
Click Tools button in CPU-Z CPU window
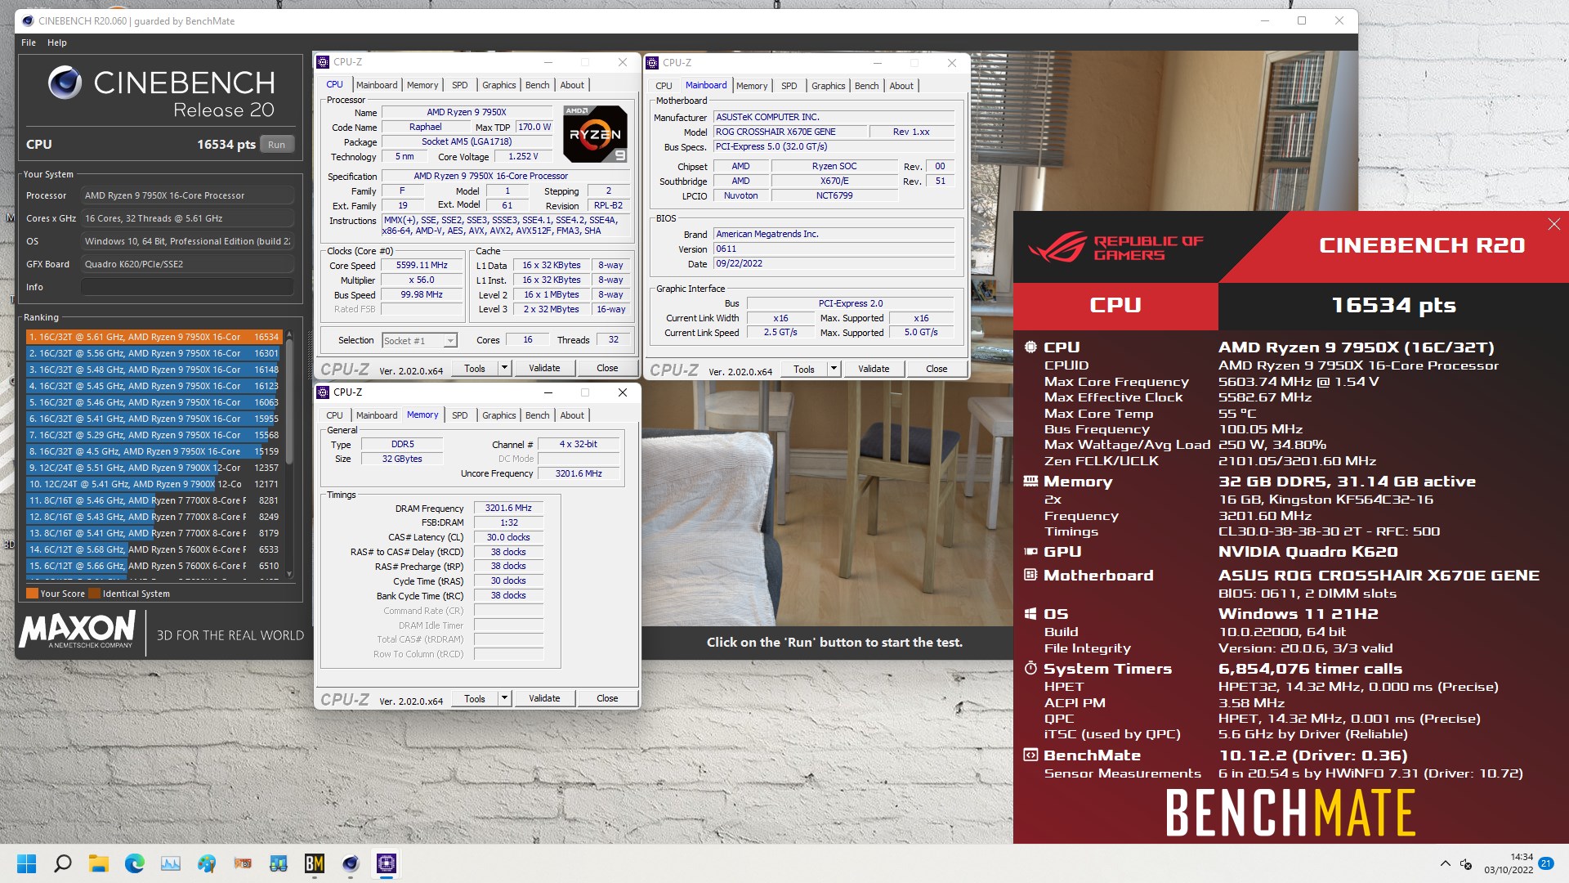click(x=475, y=368)
